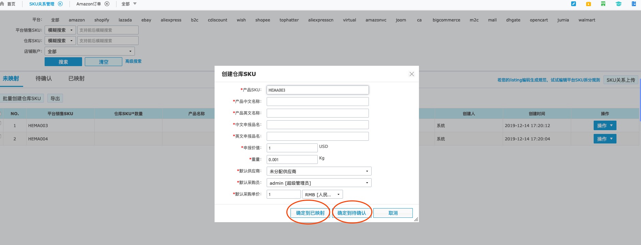The height and width of the screenshot is (245, 641).
Task: Expand the 全部 tab list dropdown at top
Action: [x=135, y=4]
